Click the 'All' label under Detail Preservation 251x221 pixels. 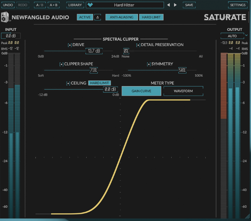tap(201, 56)
